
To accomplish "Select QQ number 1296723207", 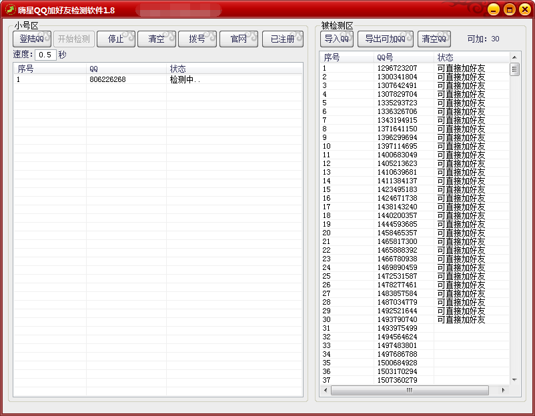I will [x=397, y=68].
